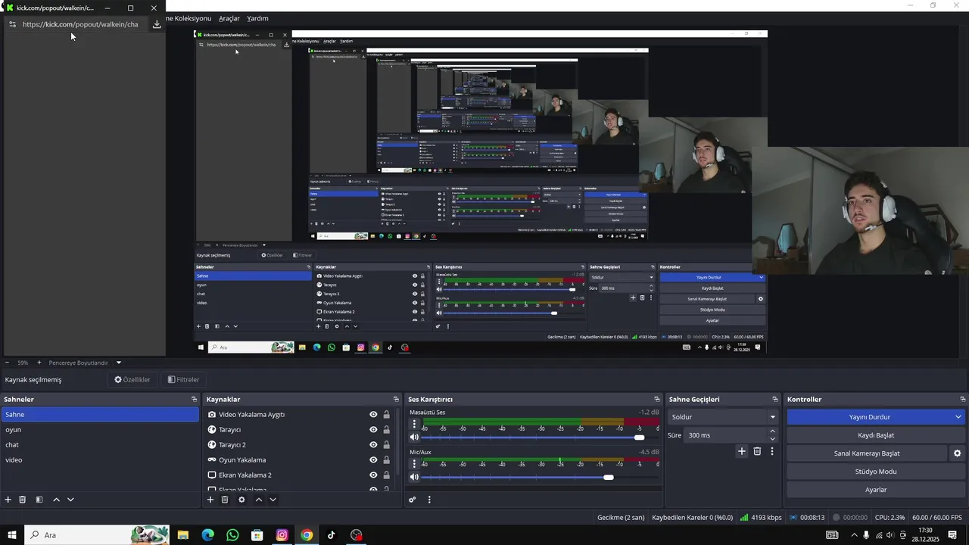Open Instagram from the Windows taskbar
Image resolution: width=969 pixels, height=545 pixels.
(x=282, y=535)
